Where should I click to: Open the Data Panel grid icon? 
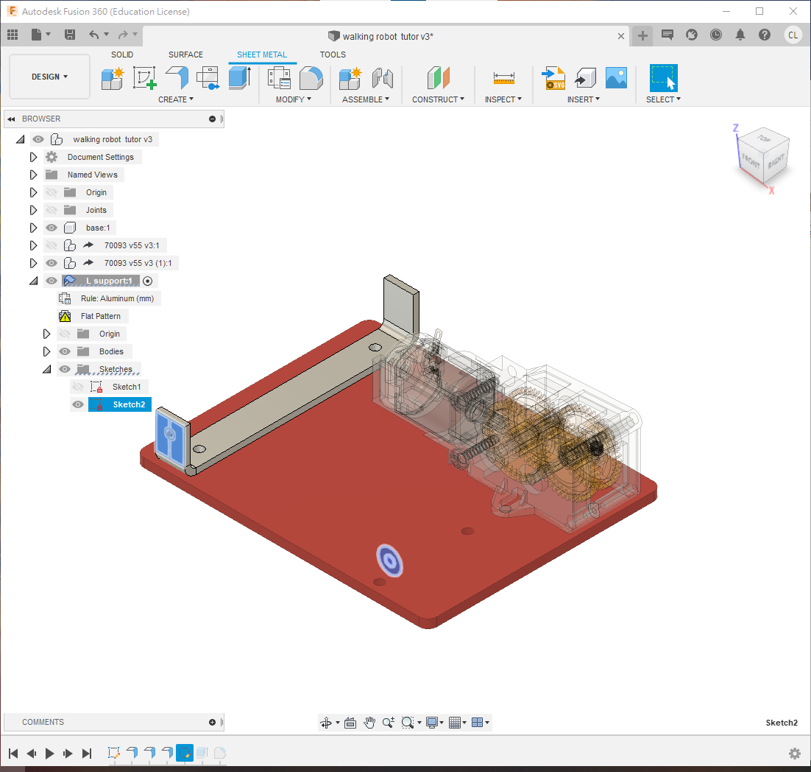pyautogui.click(x=13, y=35)
